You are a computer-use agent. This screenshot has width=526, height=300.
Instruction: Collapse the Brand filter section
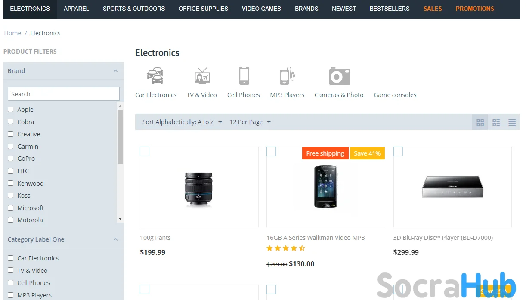tap(115, 71)
